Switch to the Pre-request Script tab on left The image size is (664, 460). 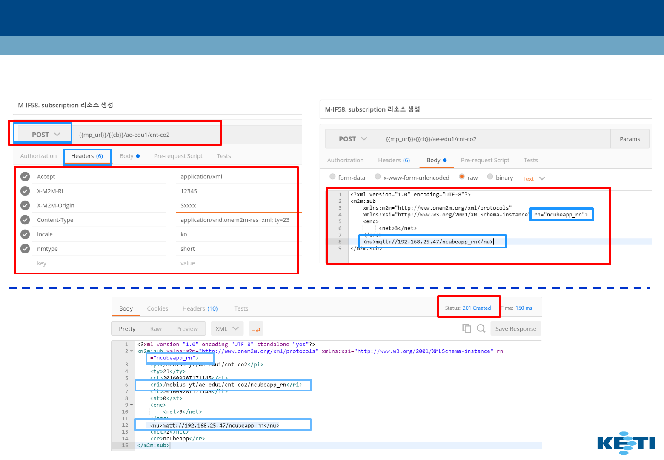pyautogui.click(x=178, y=156)
